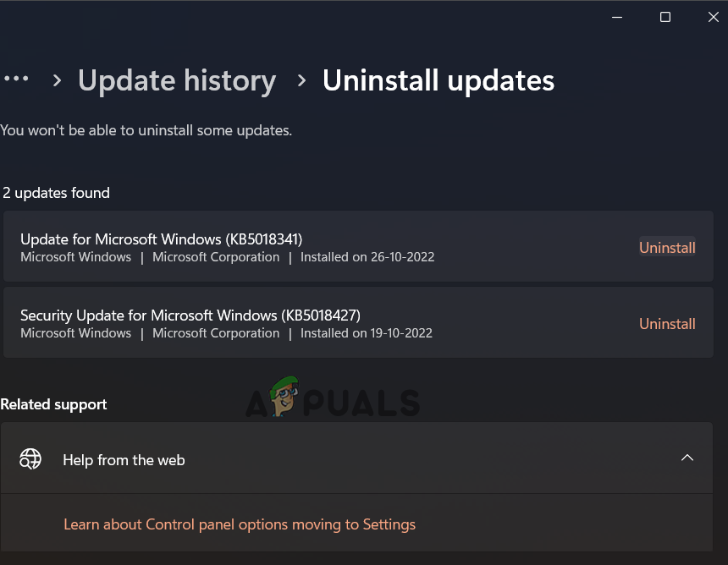Click the chevron before Update history
Screen dimensions: 728x565
tap(58, 80)
